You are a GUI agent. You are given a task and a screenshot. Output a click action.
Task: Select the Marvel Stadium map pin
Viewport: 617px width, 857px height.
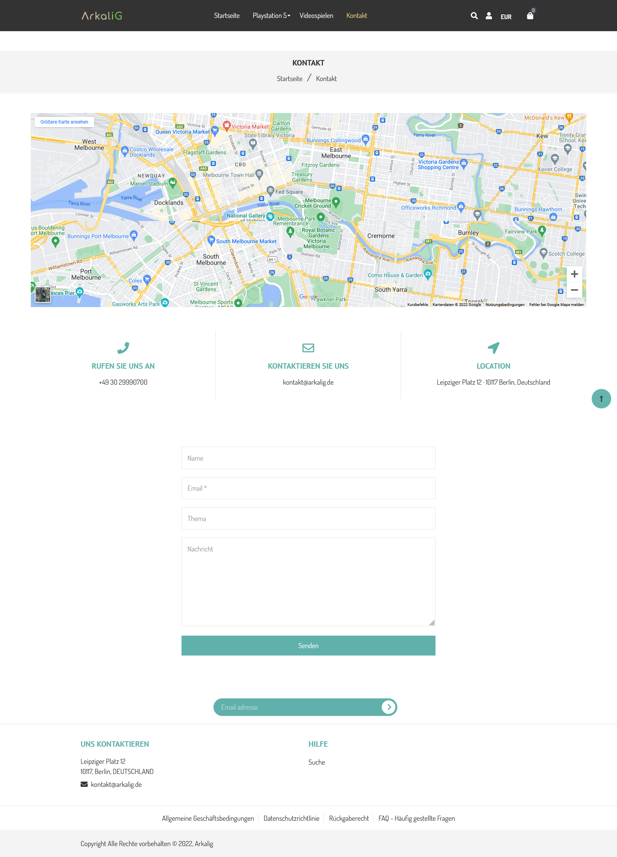[x=173, y=182]
